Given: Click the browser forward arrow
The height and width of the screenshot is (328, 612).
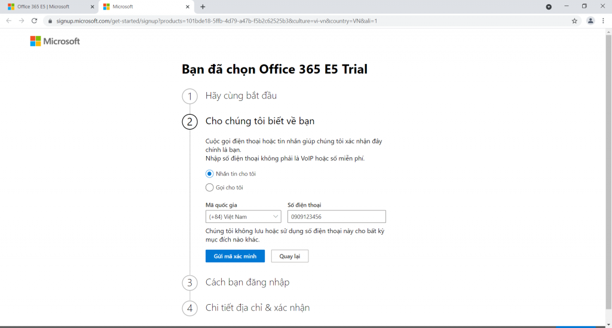Looking at the screenshot, I should click(22, 21).
